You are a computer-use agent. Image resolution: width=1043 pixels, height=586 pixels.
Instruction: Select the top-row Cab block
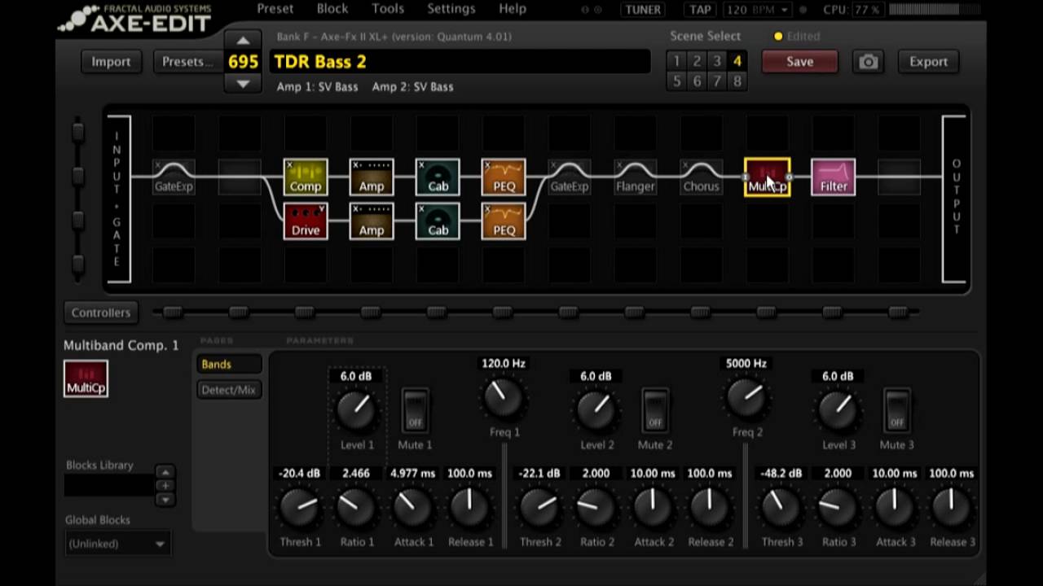pos(438,177)
